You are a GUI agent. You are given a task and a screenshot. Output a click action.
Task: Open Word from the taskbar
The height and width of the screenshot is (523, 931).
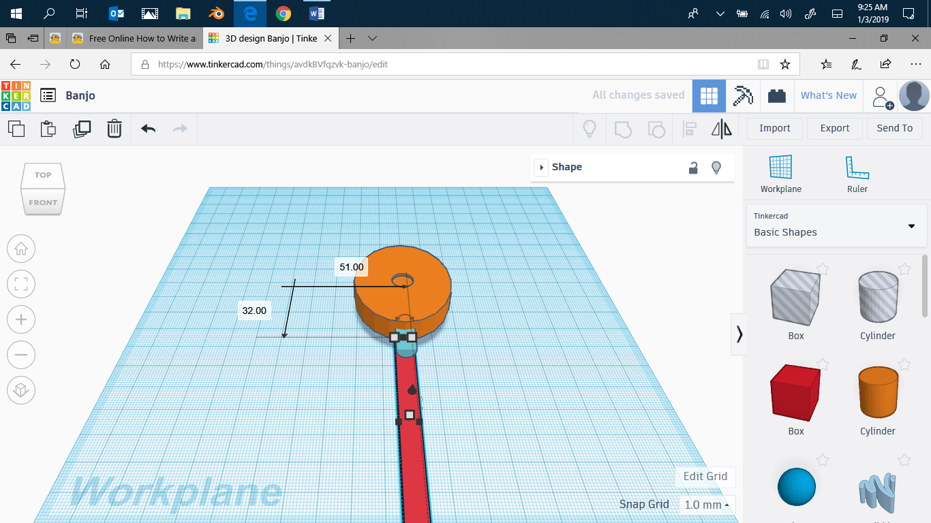coord(316,13)
